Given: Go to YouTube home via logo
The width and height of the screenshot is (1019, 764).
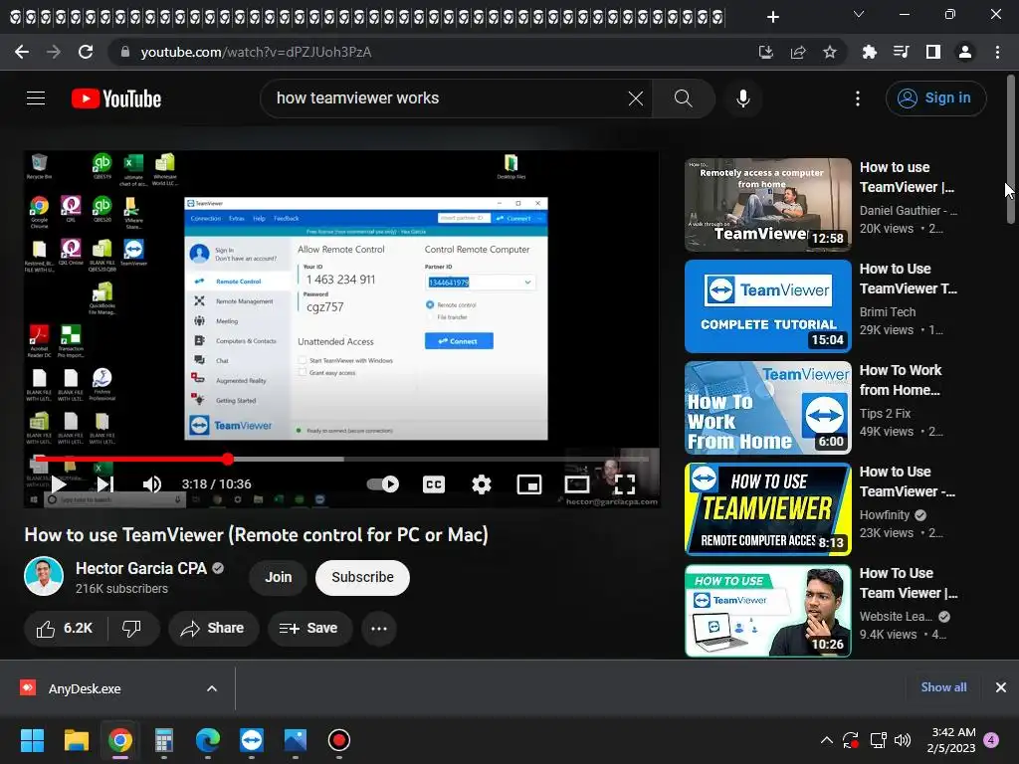Looking at the screenshot, I should (116, 98).
